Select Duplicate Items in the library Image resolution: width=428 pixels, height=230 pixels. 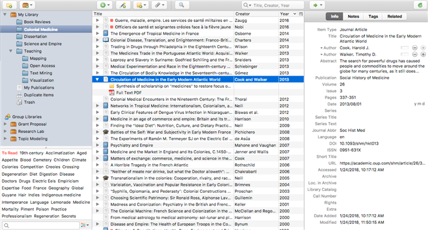pyautogui.click(x=39, y=95)
